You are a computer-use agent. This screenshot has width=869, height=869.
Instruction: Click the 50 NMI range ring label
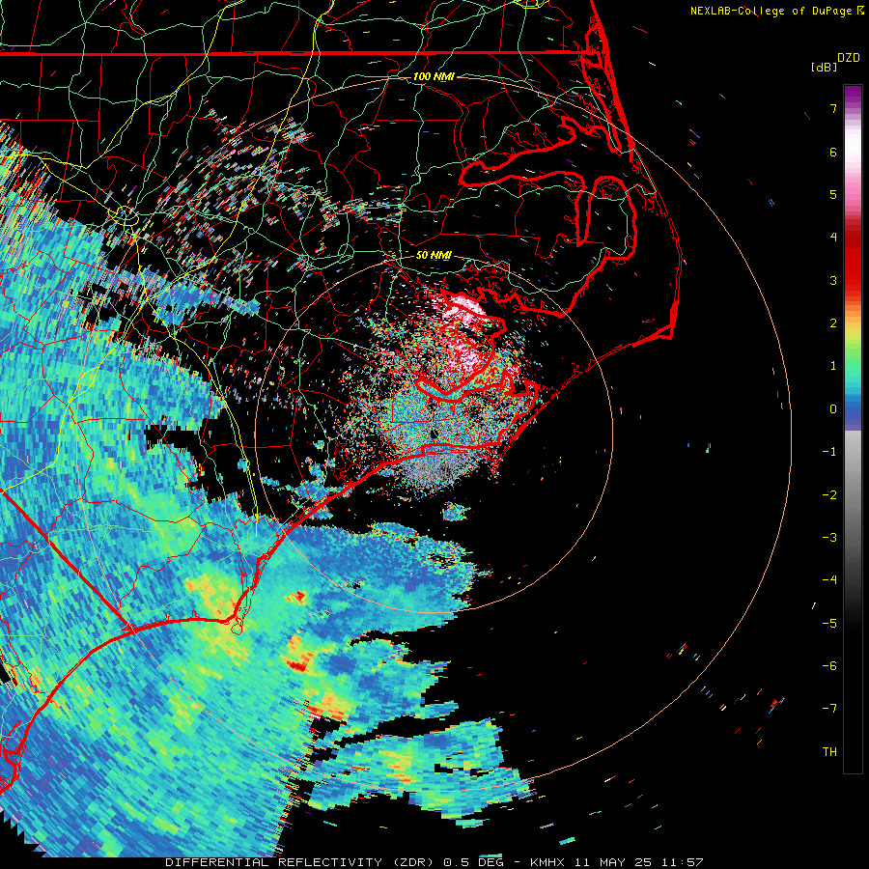tap(434, 255)
